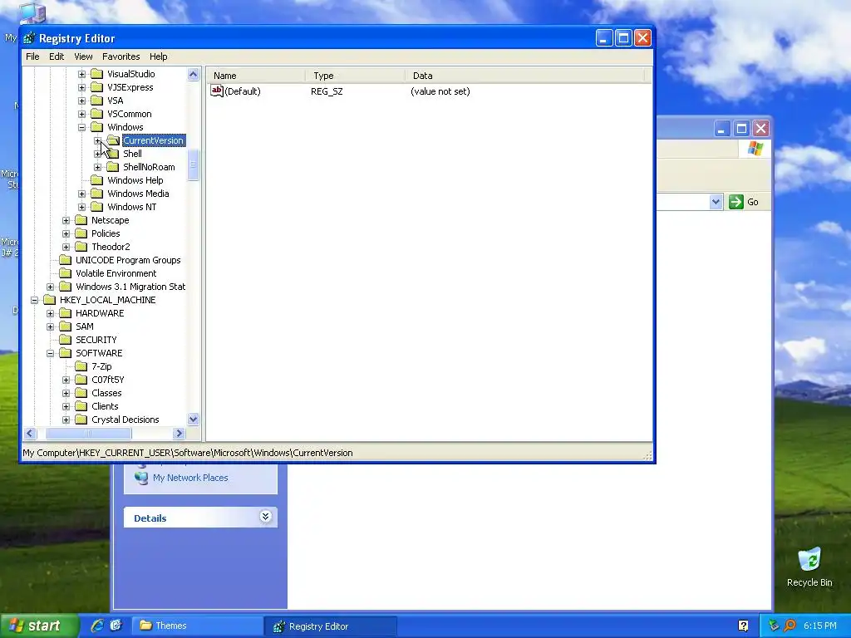Expand the Clients key
Image resolution: width=851 pixels, height=638 pixels.
pos(66,406)
